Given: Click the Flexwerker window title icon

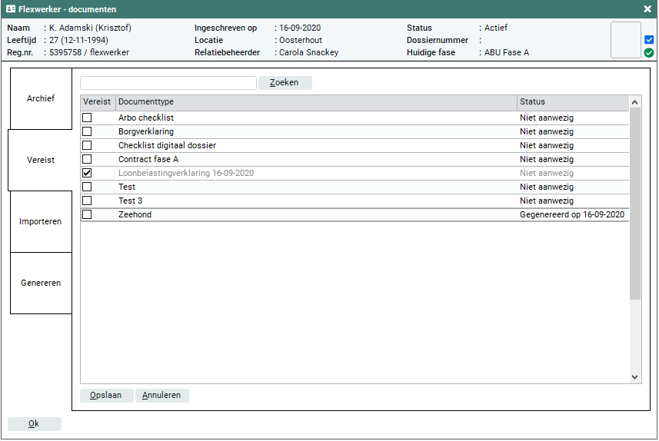Looking at the screenshot, I should (11, 9).
